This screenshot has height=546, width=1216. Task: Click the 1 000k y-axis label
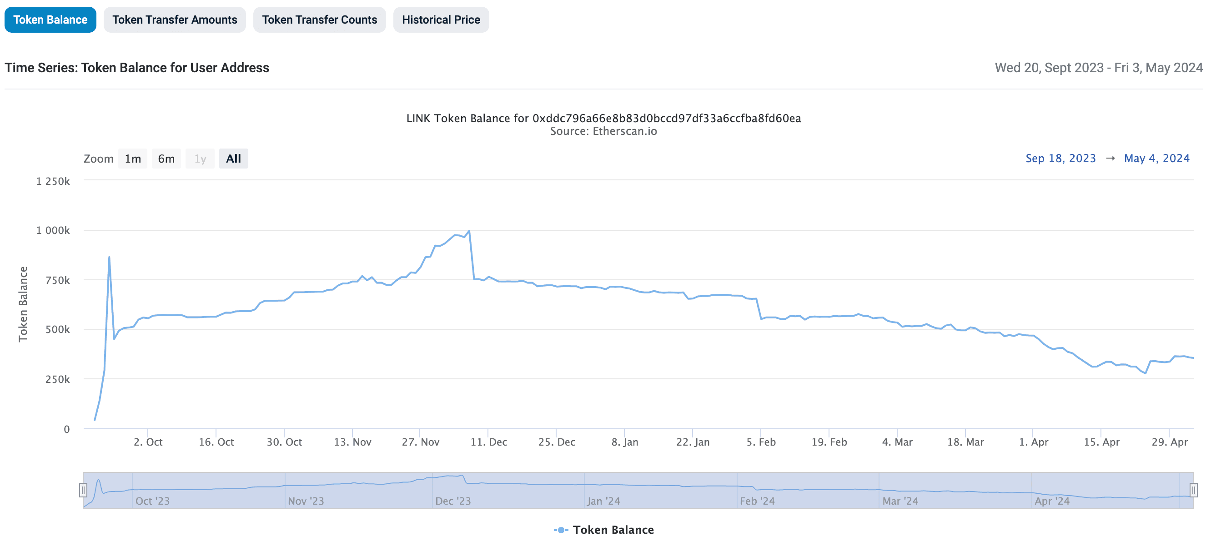[53, 231]
